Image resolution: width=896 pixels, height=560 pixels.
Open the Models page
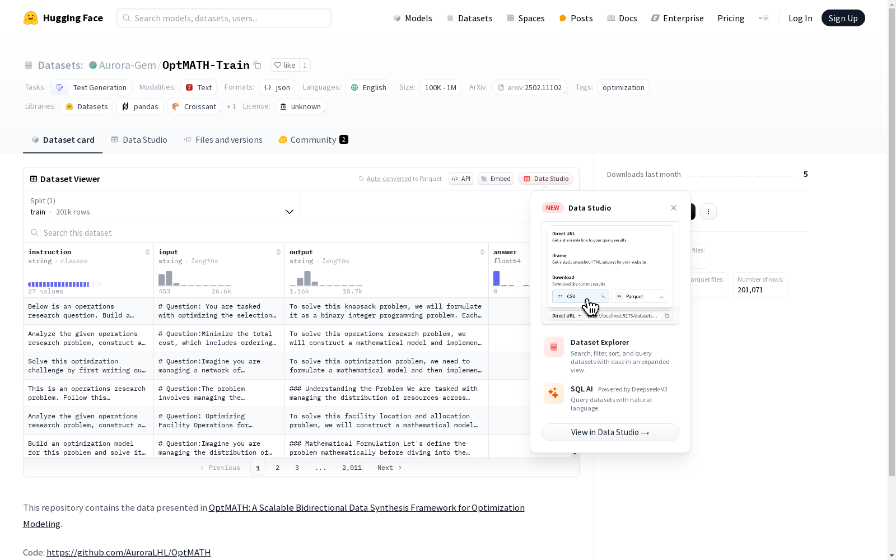click(413, 18)
